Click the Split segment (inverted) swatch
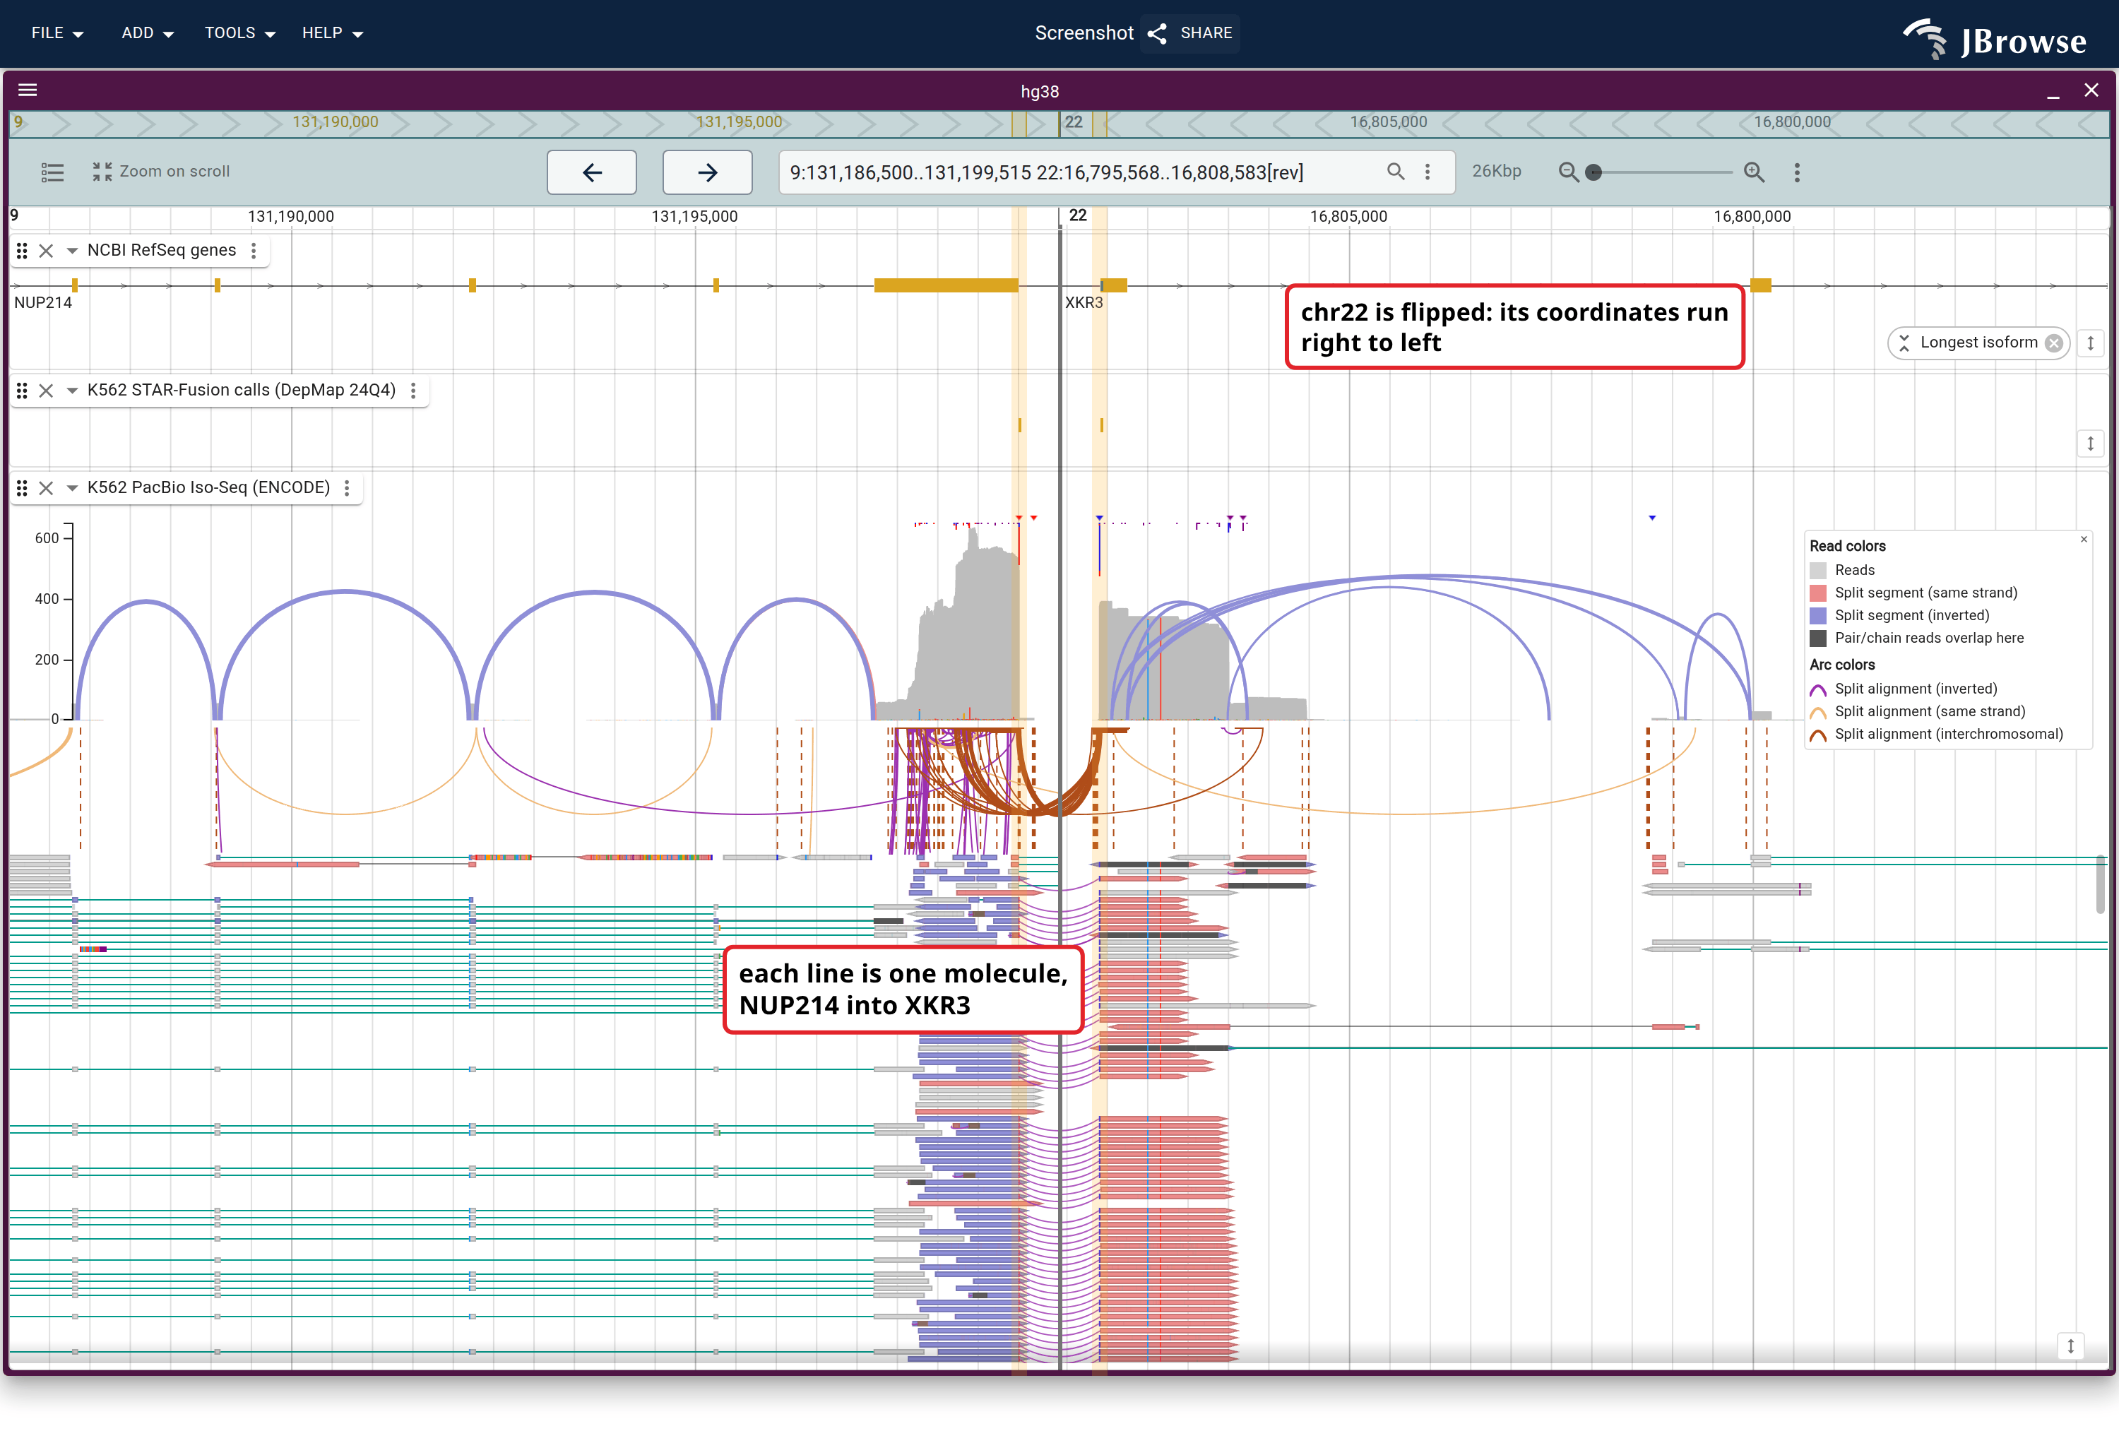 click(x=1817, y=617)
